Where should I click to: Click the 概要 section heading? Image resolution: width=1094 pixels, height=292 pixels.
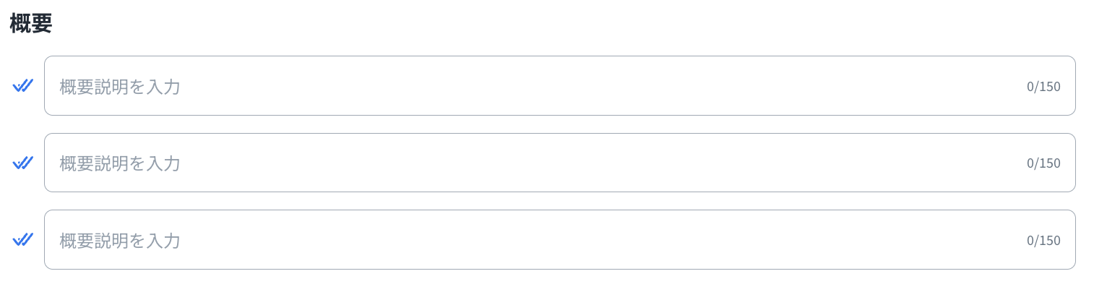point(31,23)
